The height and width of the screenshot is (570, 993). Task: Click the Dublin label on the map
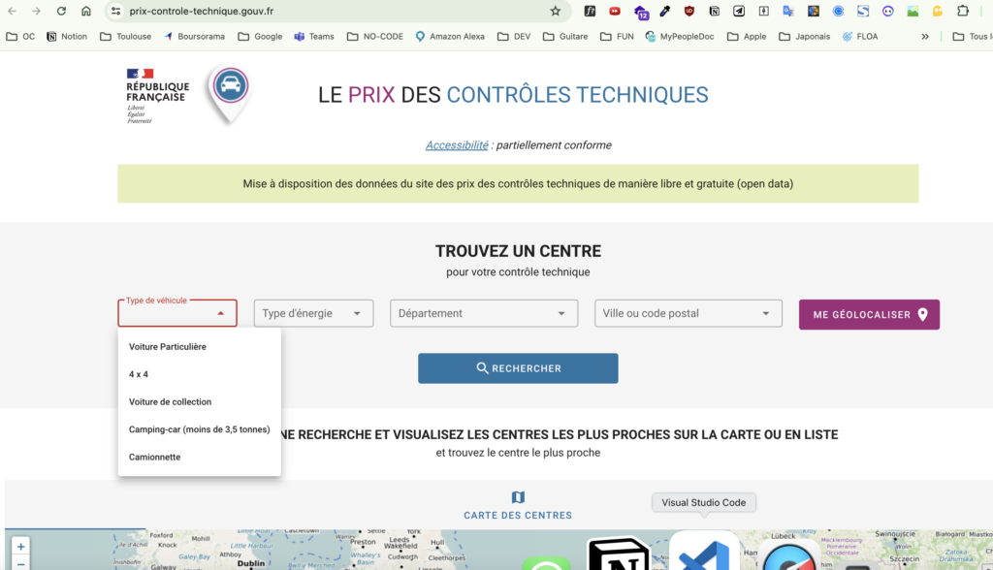[251, 563]
